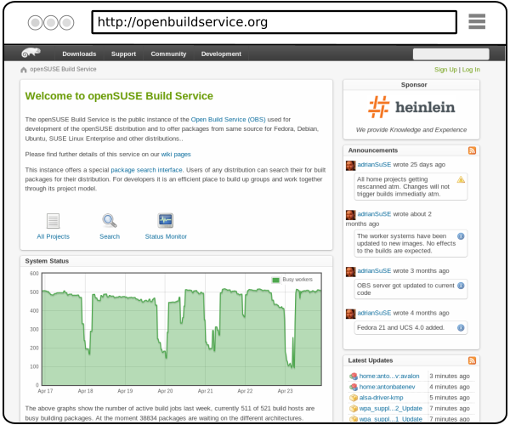Click the heinlein sponsor logo
This screenshot has height=425, width=510.
[411, 107]
